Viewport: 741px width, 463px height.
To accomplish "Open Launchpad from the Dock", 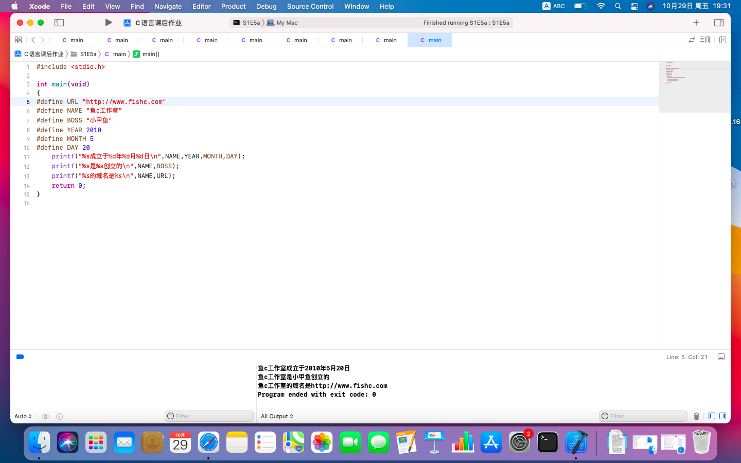I will point(96,442).
